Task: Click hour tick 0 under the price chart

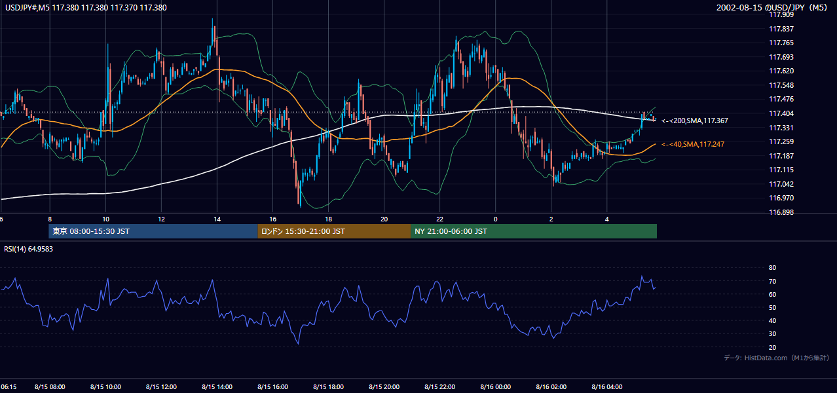Action: (495, 219)
